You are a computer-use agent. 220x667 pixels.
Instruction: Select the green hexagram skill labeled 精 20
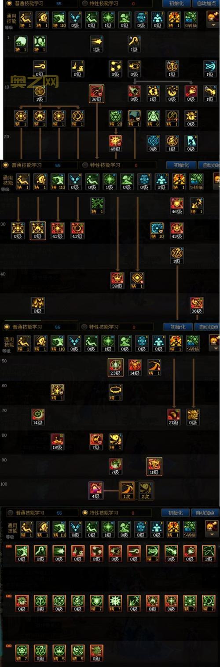point(115,118)
